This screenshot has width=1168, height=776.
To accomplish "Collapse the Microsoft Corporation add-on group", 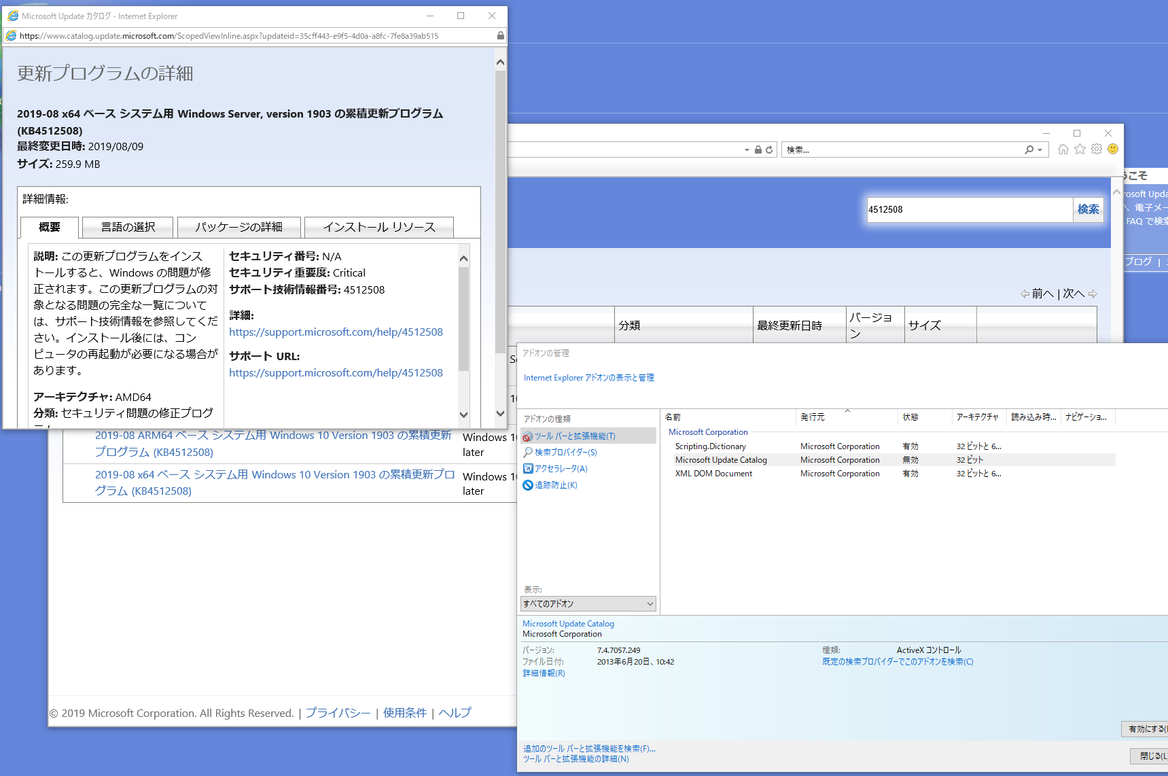I will point(708,432).
